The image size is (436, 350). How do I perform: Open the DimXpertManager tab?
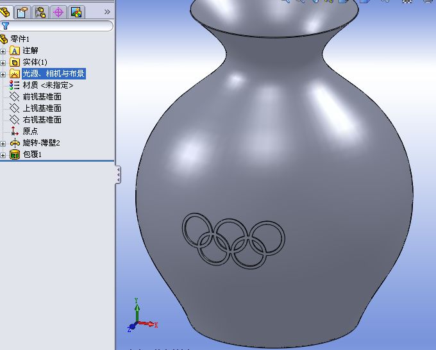coord(58,12)
